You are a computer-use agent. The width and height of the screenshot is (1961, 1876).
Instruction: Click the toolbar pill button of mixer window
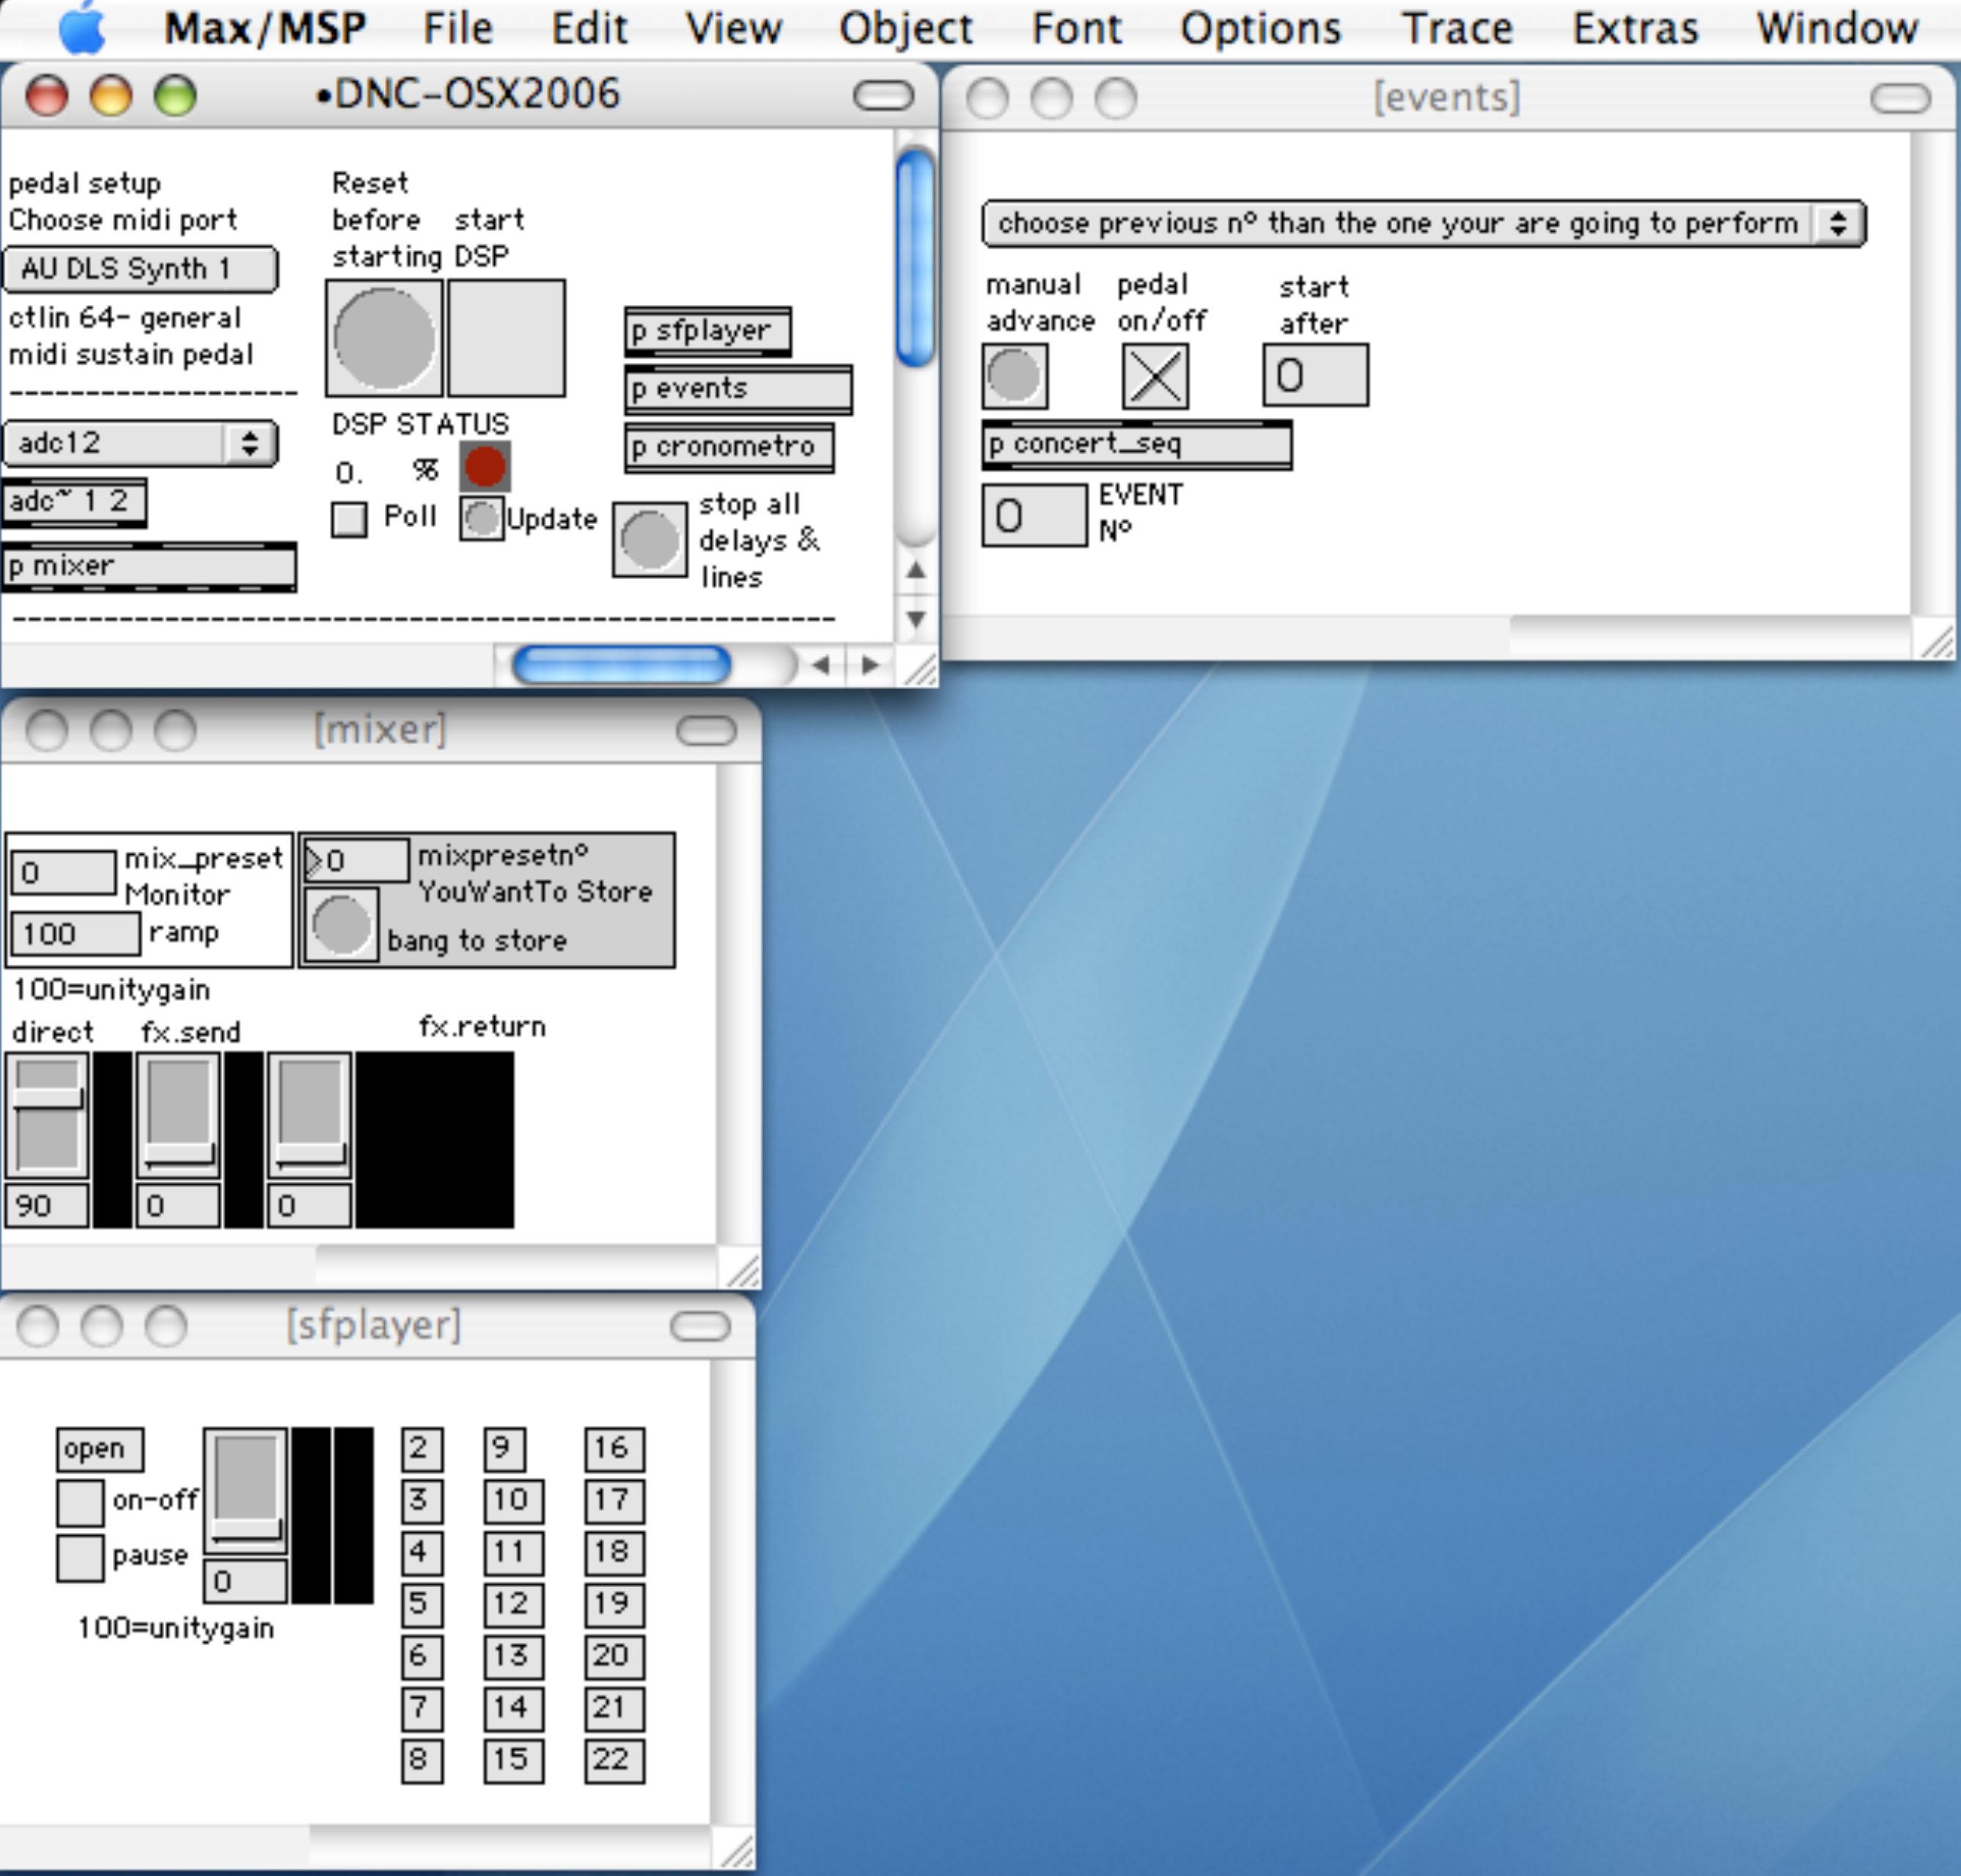pyautogui.click(x=706, y=731)
